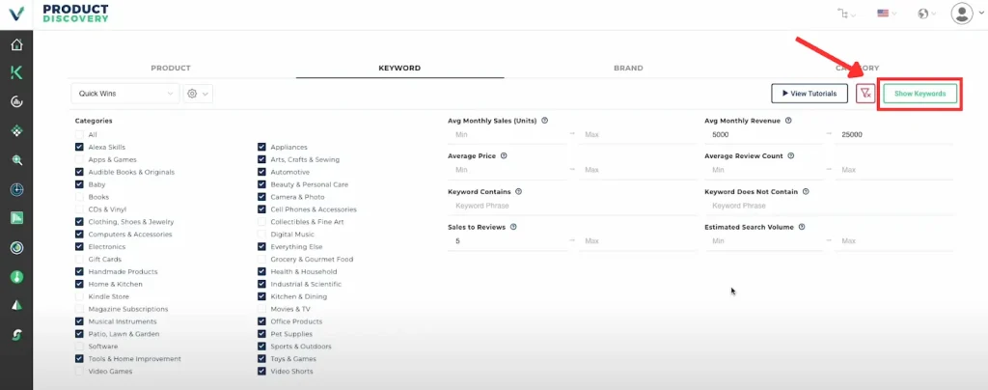Click the Product Discovery title logo
This screenshot has height=390, width=988.
[75, 14]
